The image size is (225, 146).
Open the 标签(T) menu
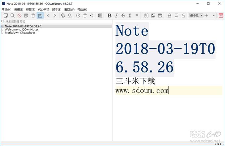tap(30, 10)
